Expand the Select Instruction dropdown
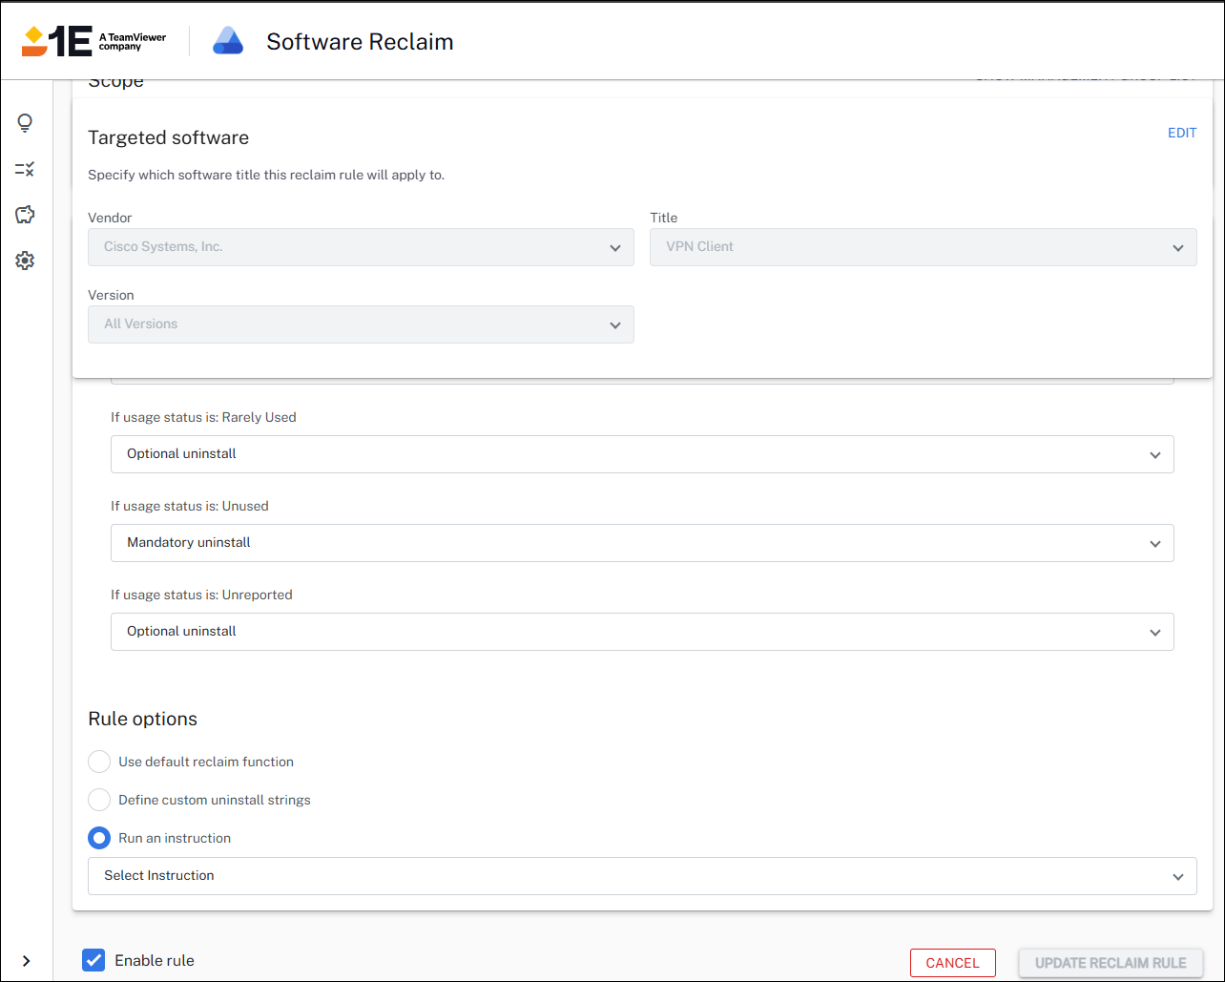This screenshot has height=982, width=1225. pyautogui.click(x=642, y=876)
